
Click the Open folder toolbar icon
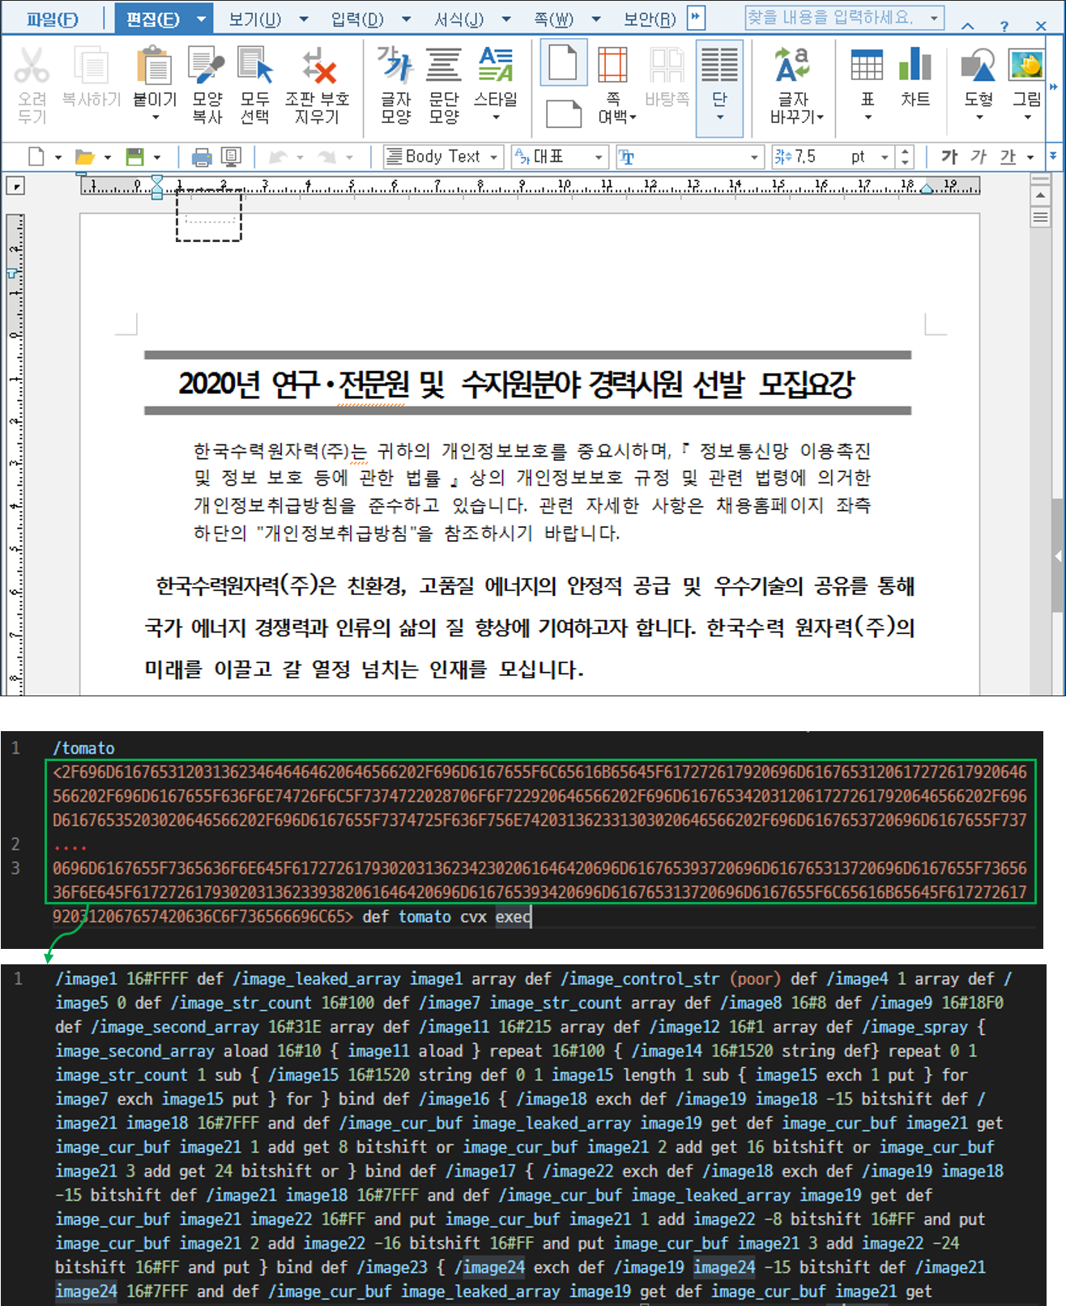[84, 156]
